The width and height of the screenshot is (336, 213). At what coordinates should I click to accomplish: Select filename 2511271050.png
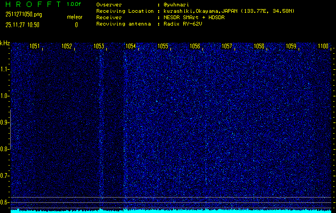coord(24,14)
